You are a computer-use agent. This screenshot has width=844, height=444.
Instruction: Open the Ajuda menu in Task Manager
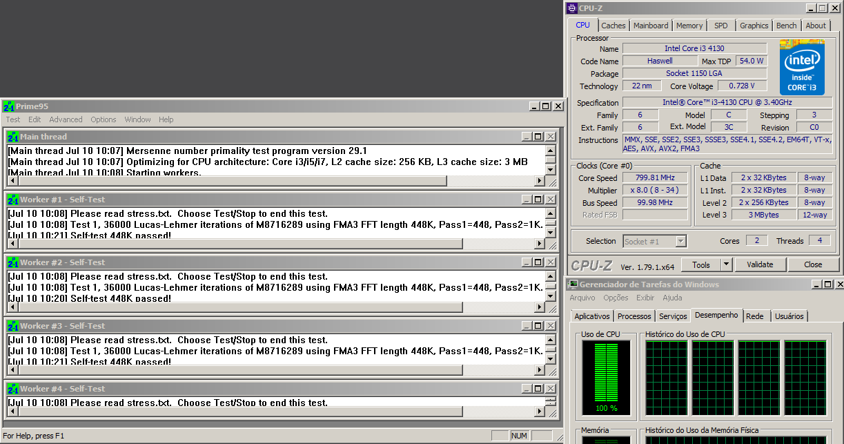coord(672,298)
